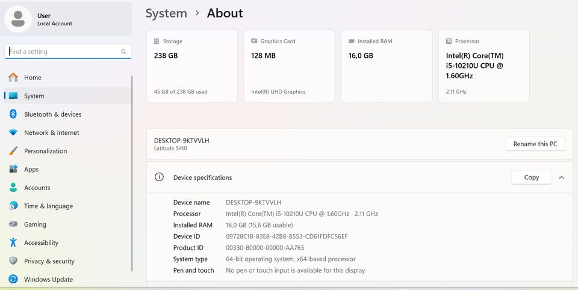
Task: Click the Storage card drive icon
Action: (x=157, y=42)
